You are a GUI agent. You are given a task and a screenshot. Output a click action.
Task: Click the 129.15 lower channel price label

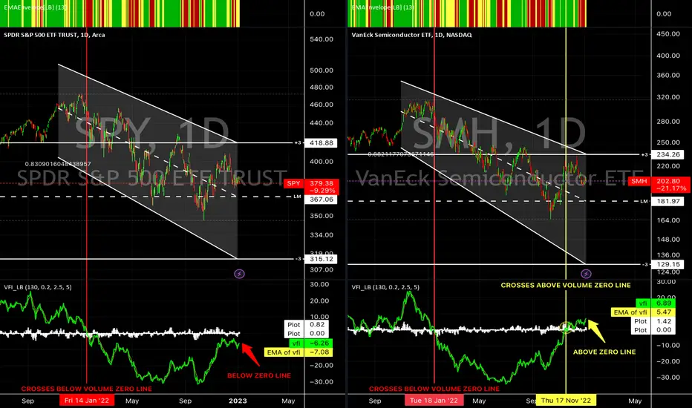pyautogui.click(x=668, y=264)
